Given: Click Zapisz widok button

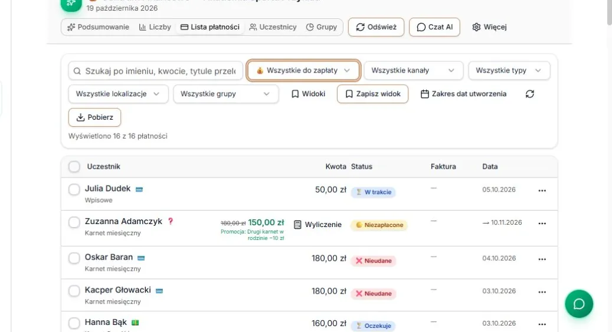Looking at the screenshot, I should click(373, 94).
